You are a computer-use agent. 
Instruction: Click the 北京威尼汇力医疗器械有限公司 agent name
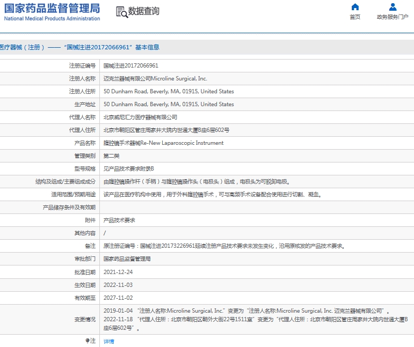140,117
